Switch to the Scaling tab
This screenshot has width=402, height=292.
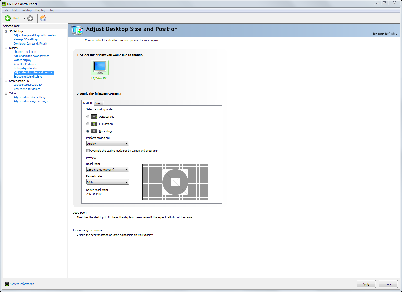(88, 103)
